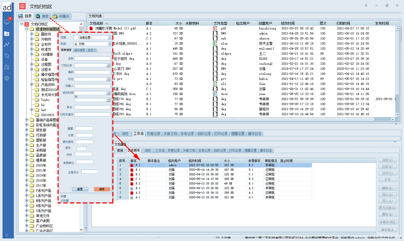Select the 高级搜索 tab
The width and height of the screenshot is (404, 241).
(x=80, y=50)
